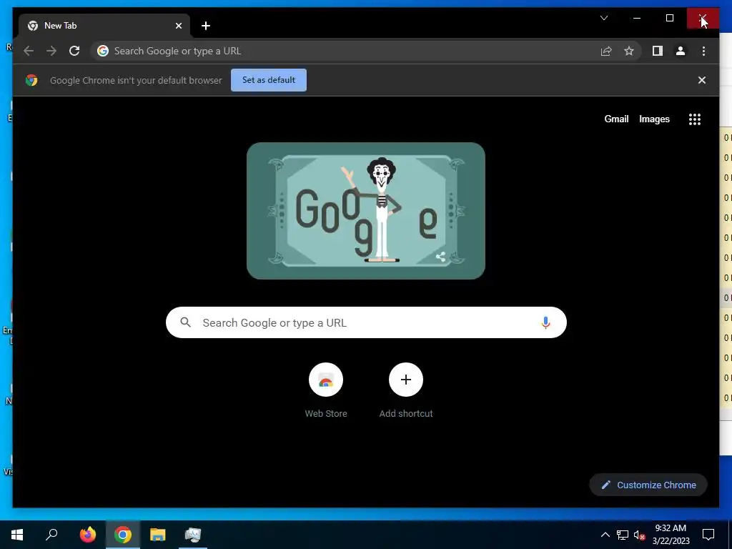Screen dimensions: 732x549
Task: Open the Web Store shortcut
Action: tap(326, 390)
